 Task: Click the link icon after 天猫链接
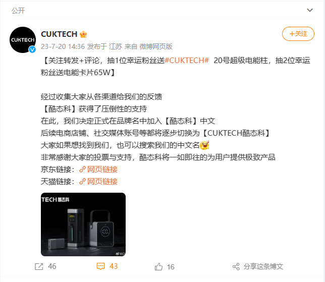pyautogui.click(x=82, y=182)
